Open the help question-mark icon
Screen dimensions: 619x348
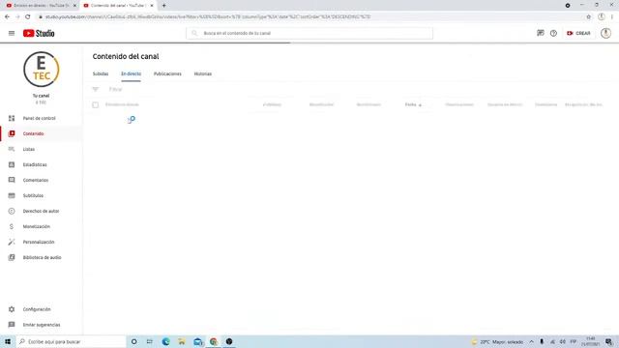point(553,34)
